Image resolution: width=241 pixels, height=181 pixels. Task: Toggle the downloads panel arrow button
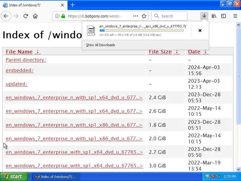point(204,16)
